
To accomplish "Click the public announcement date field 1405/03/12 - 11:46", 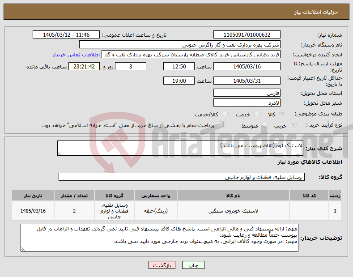I will [x=66, y=35].
